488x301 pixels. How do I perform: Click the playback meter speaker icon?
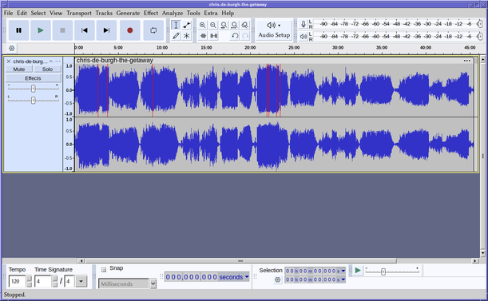pos(304,37)
